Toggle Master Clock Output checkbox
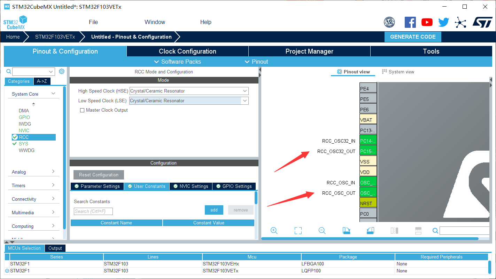 (82, 110)
